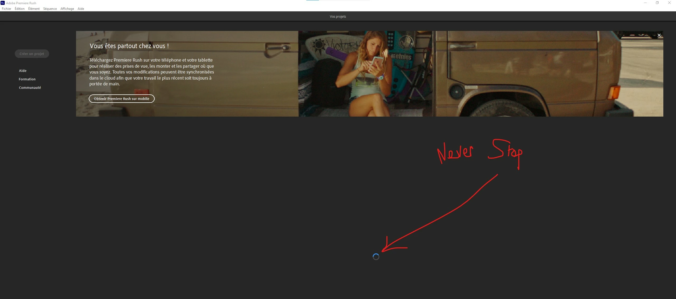Restore down the application window
The image size is (676, 299).
pyautogui.click(x=657, y=3)
